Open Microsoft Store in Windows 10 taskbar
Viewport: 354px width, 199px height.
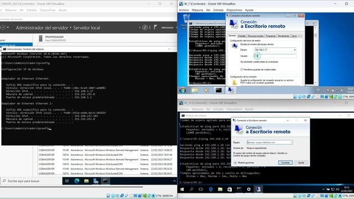[230, 189]
